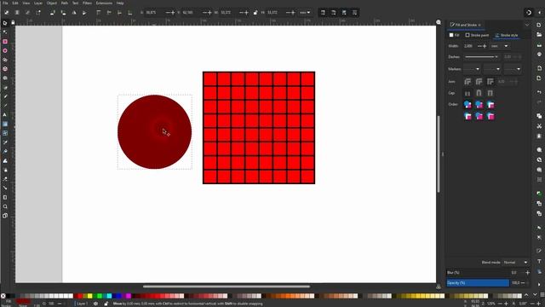545x307 pixels.
Task: Rotate selection 90 degrees counter-clockwise
Action: coord(53,13)
